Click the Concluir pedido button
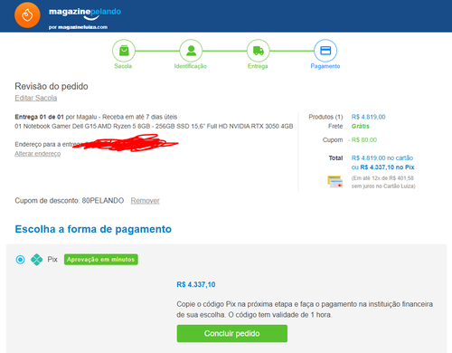Screen dimensions: 452x353 (x=232, y=333)
